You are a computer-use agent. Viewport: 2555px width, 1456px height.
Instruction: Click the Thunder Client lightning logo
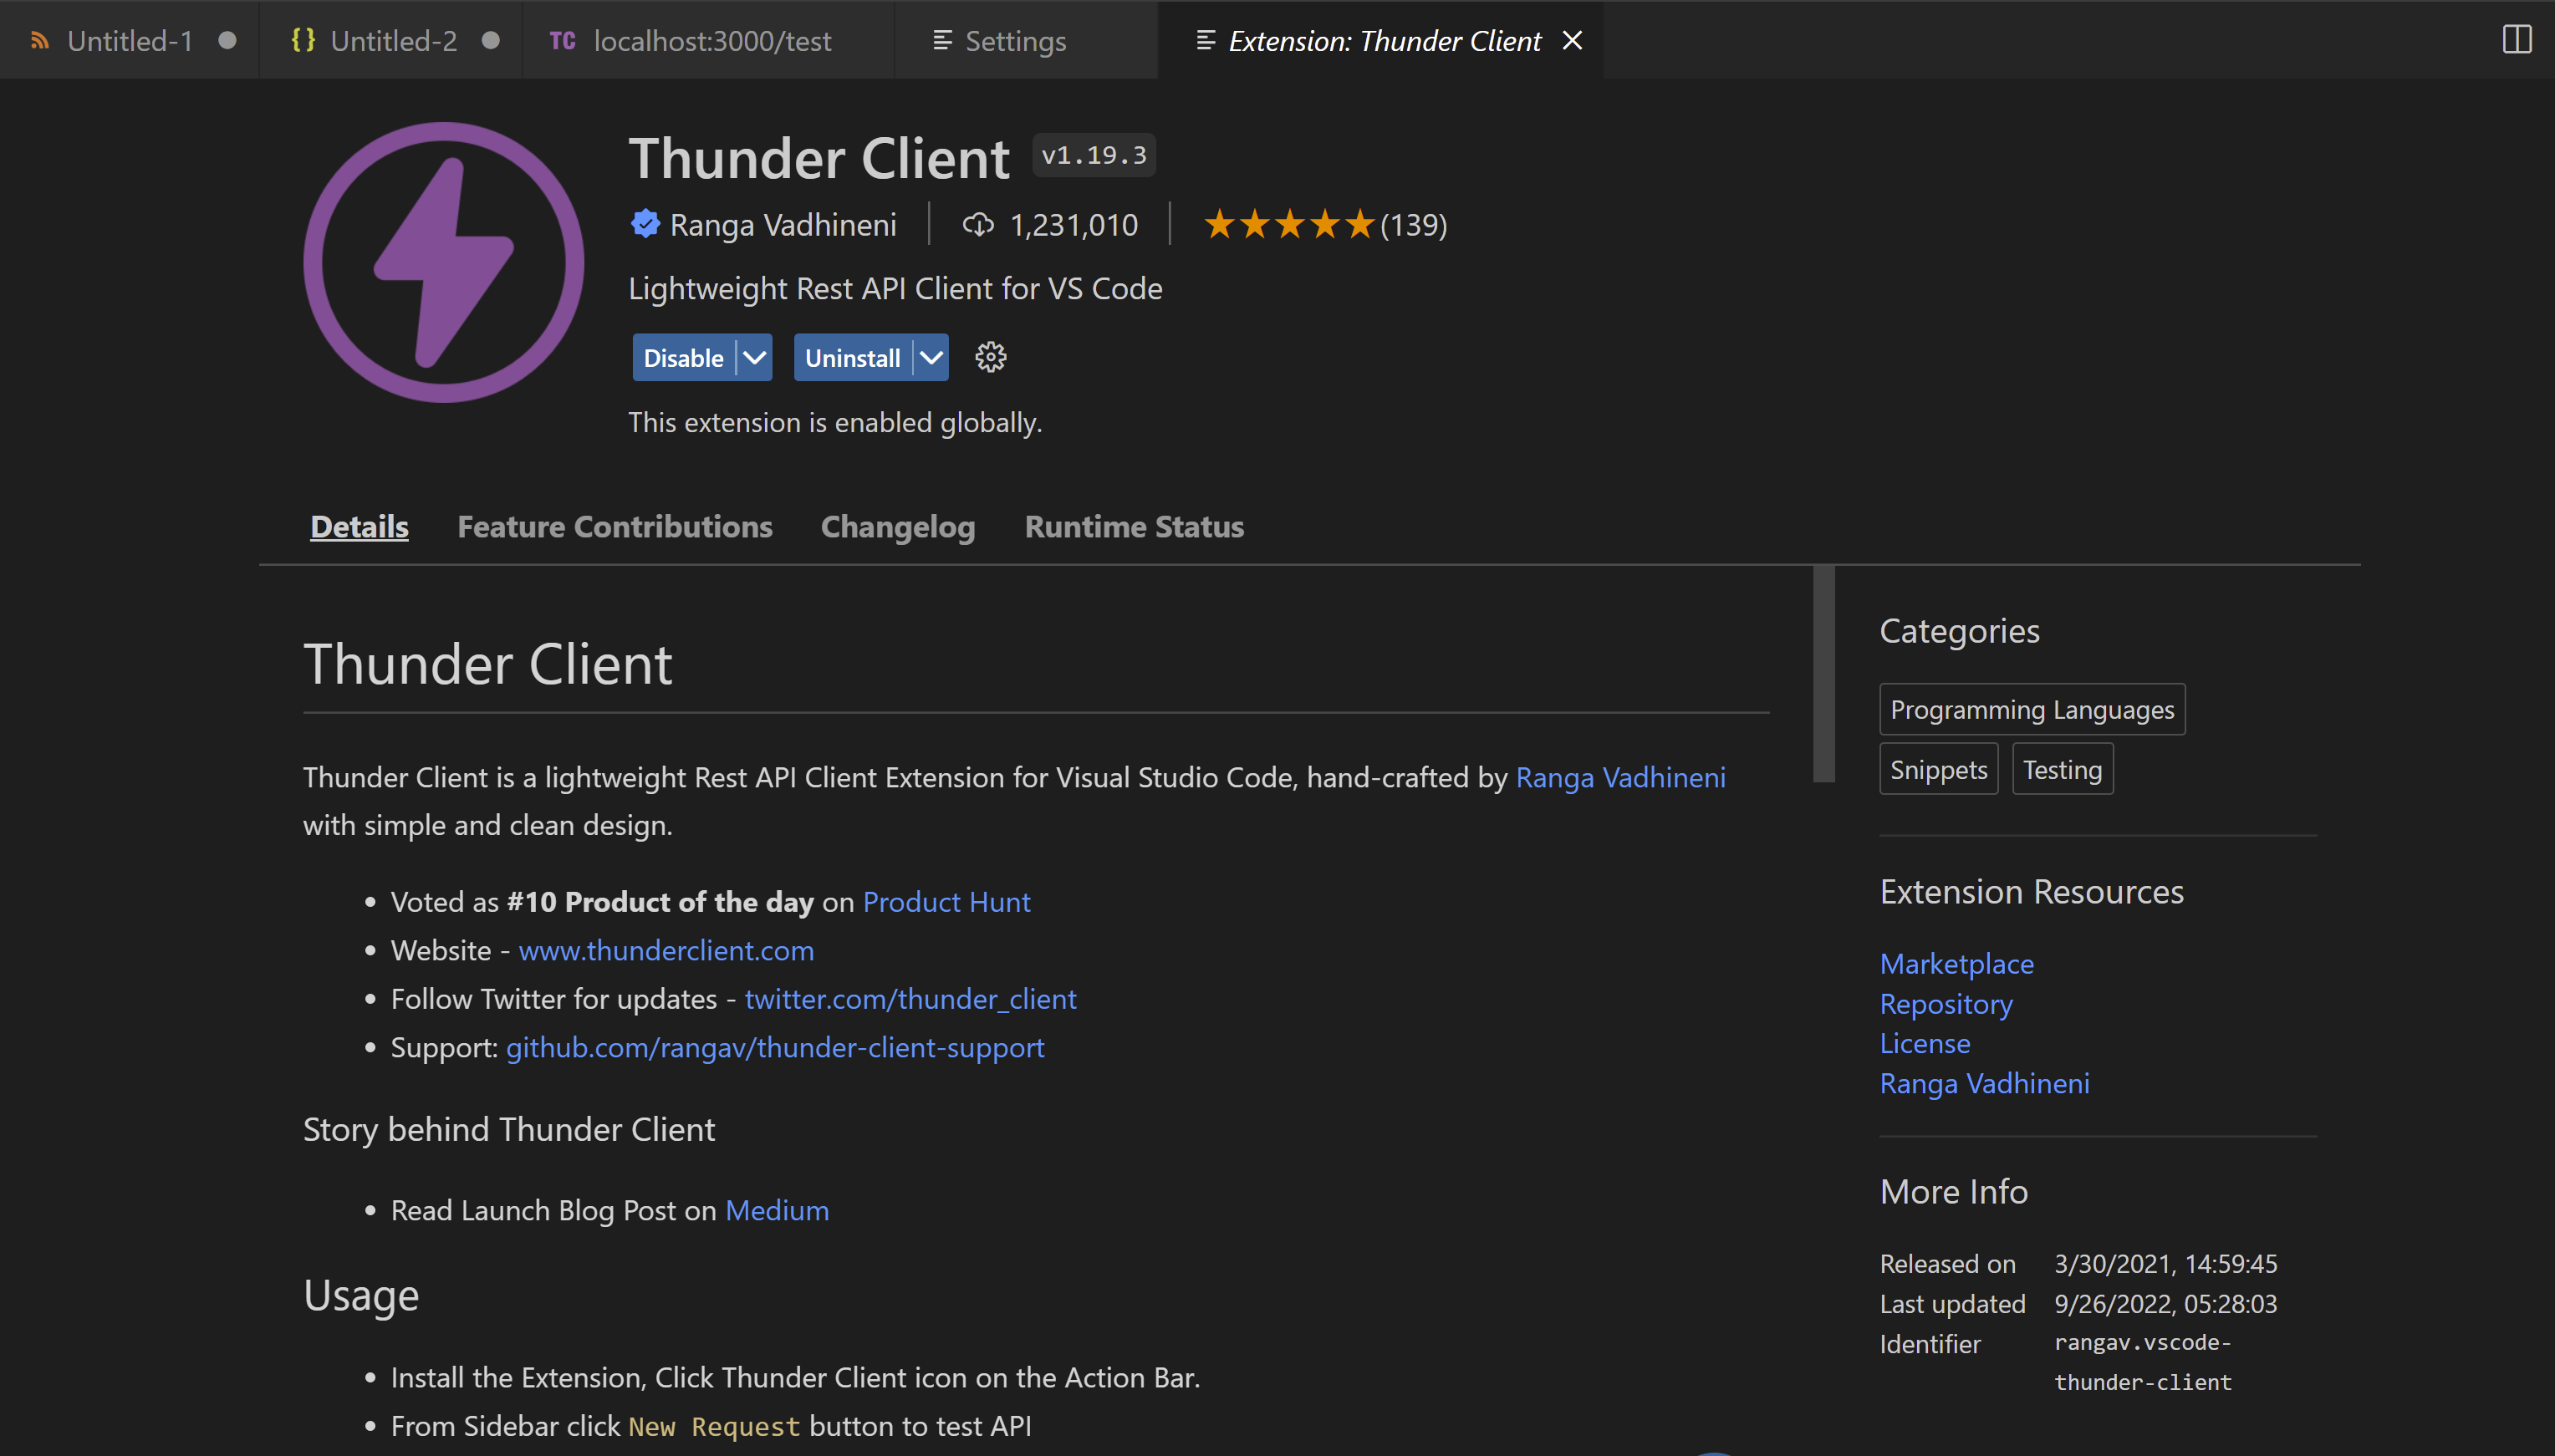click(443, 262)
